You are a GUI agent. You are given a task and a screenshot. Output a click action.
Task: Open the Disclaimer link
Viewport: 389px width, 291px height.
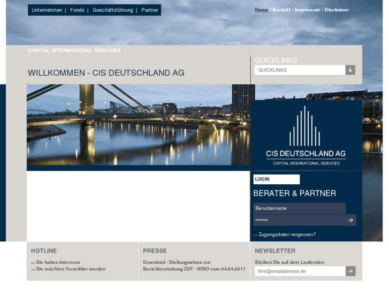tap(337, 10)
